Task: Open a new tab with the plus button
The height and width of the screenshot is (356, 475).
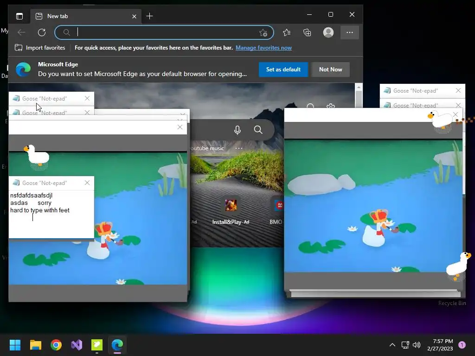Action: [x=150, y=16]
